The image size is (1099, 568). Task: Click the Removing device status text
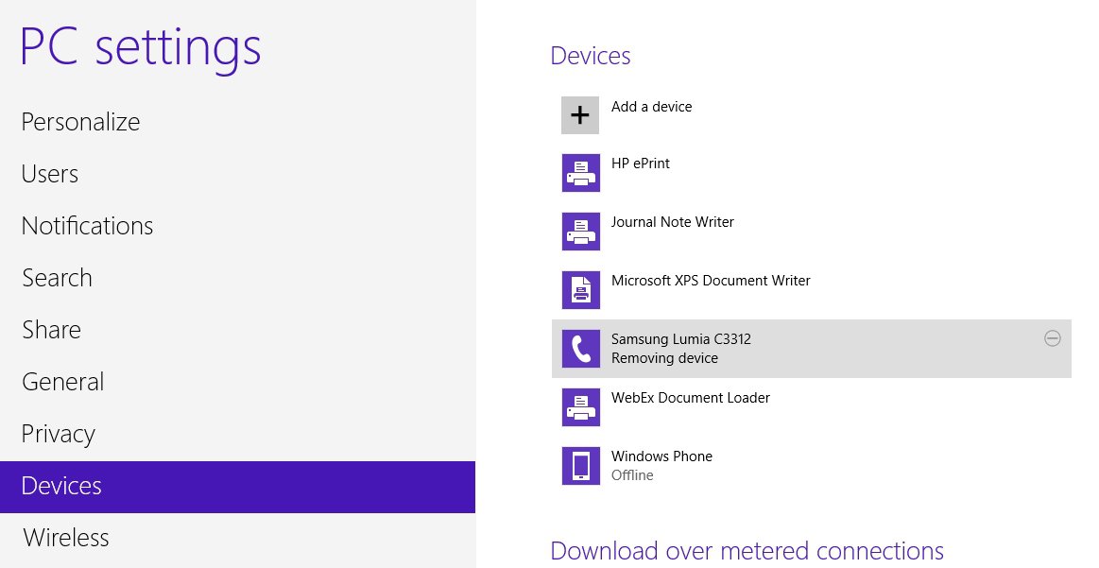[x=664, y=358]
